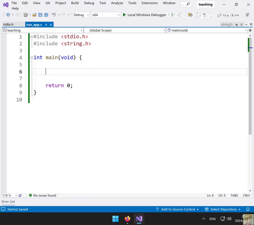
Task: Open the x64 platform dropdown
Action: [x=106, y=15]
